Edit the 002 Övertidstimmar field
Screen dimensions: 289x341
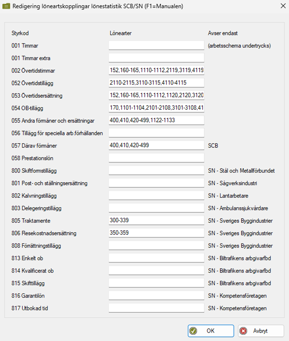(x=156, y=70)
